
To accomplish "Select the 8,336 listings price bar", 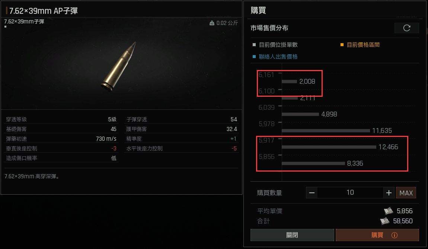I will 313,163.
